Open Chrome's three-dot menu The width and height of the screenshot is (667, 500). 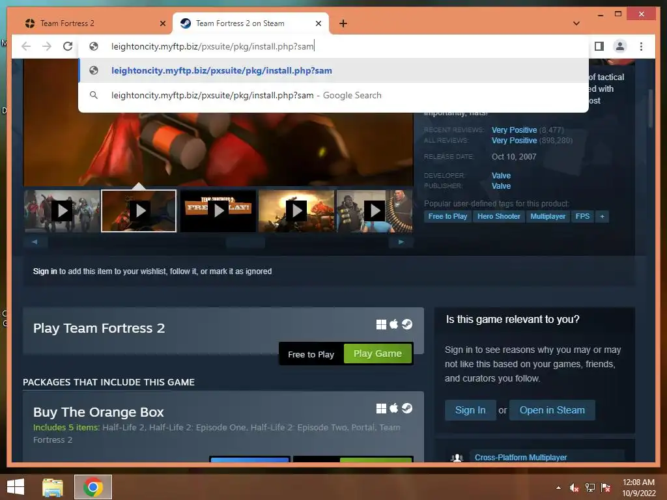641,46
